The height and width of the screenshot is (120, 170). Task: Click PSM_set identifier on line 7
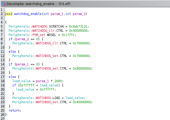tap(39, 35)
